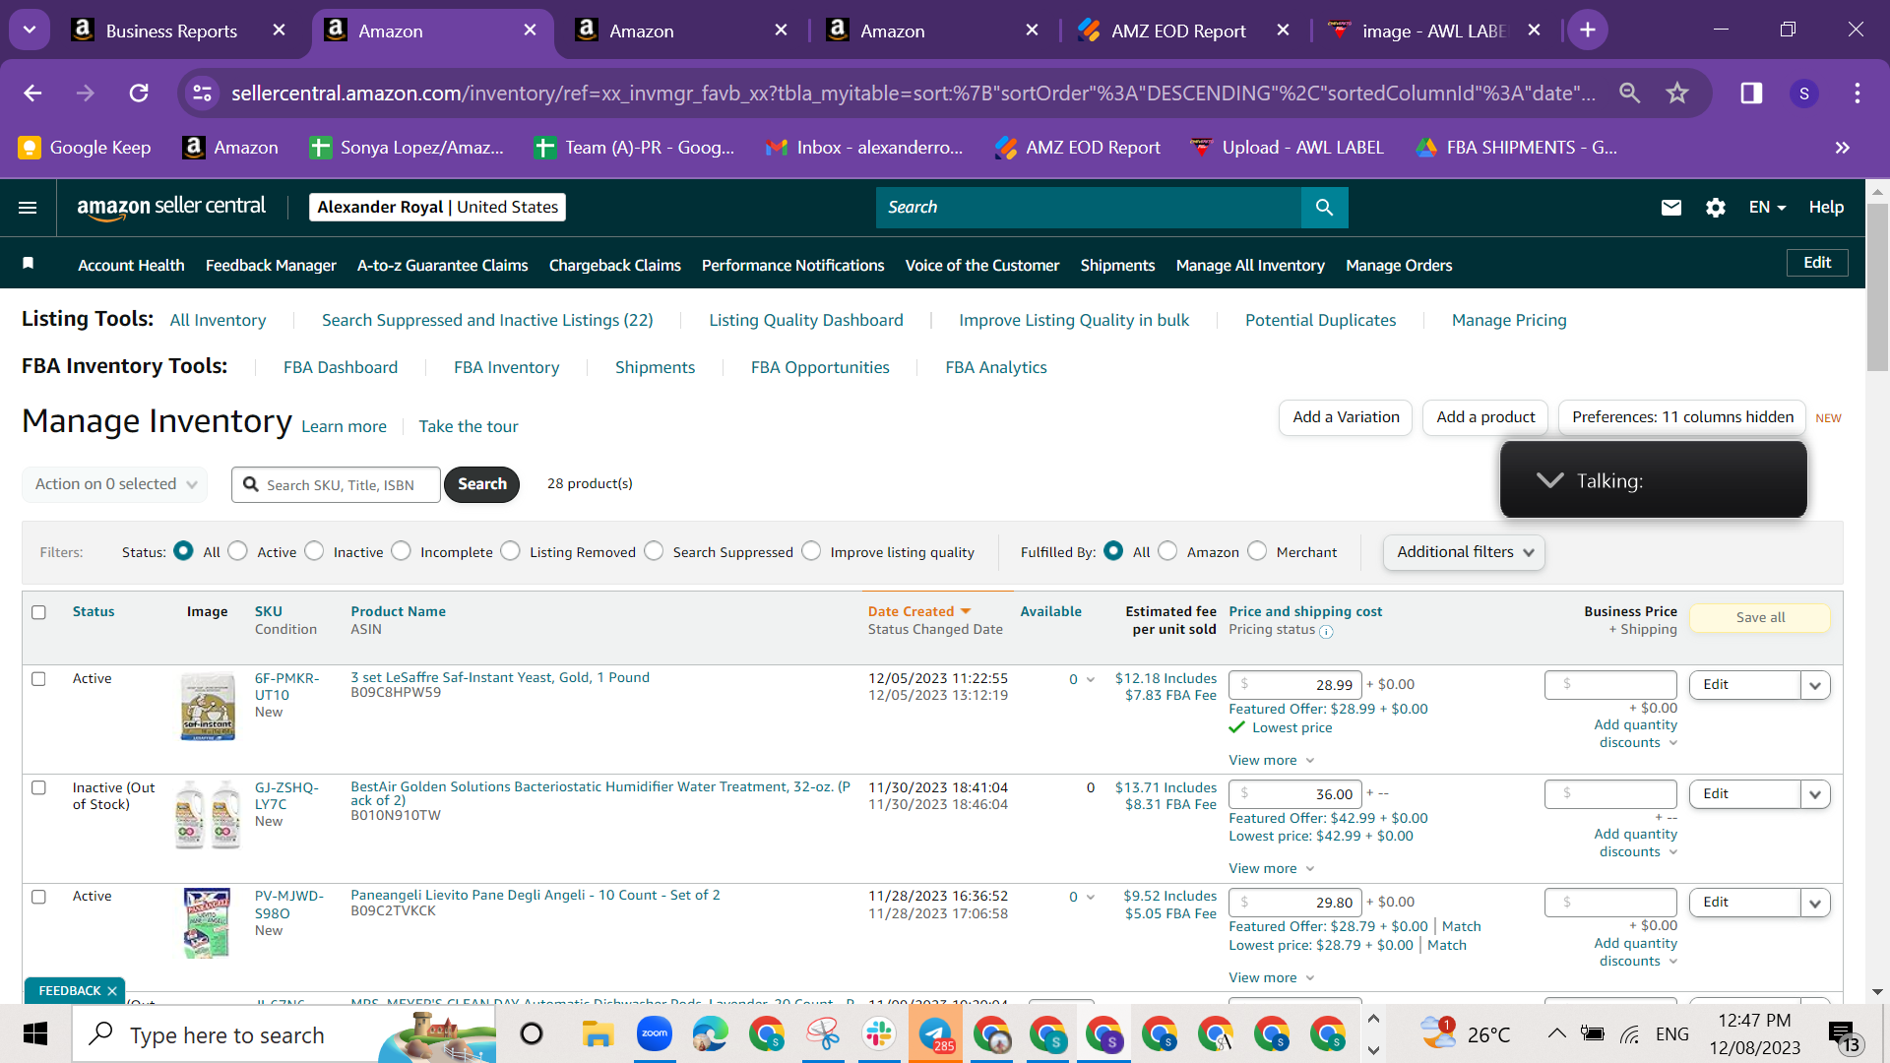This screenshot has width=1890, height=1063.
Task: Open a new browser tab
Action: [1587, 31]
